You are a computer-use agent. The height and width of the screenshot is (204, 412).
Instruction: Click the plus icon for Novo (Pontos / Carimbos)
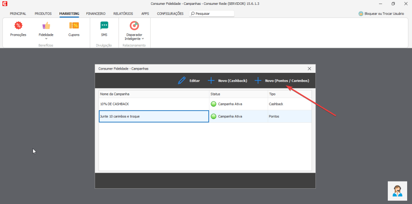click(258, 80)
